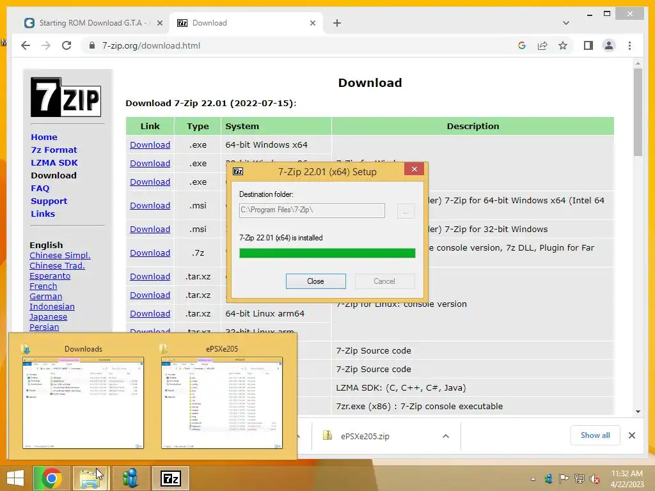Go back with the browser back arrow

(26, 45)
